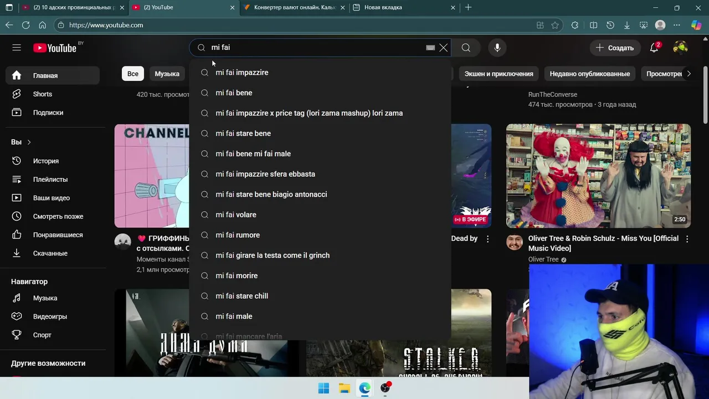Choose suggestion mi fai impazzire
The width and height of the screenshot is (709, 399).
pos(320,73)
